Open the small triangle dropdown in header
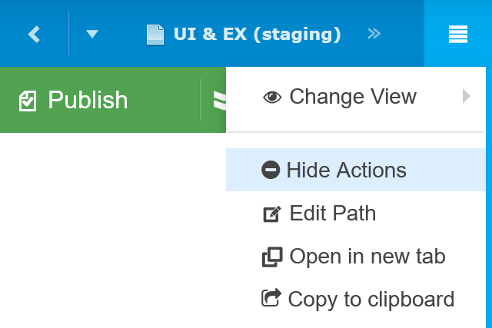Image resolution: width=492 pixels, height=328 pixels. (92, 34)
